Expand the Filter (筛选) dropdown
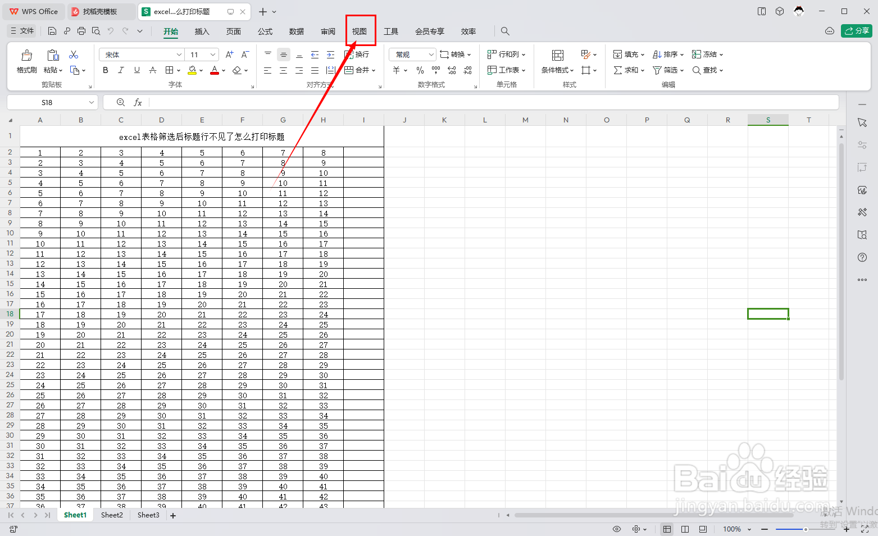 click(682, 70)
